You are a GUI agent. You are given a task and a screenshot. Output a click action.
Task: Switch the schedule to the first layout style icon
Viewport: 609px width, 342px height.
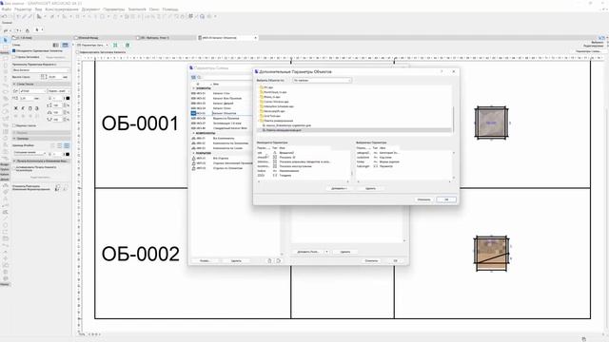click(x=56, y=45)
